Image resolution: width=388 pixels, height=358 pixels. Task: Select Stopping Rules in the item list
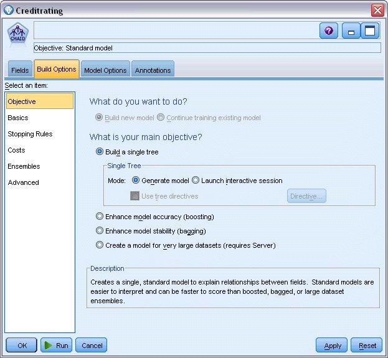click(40, 134)
